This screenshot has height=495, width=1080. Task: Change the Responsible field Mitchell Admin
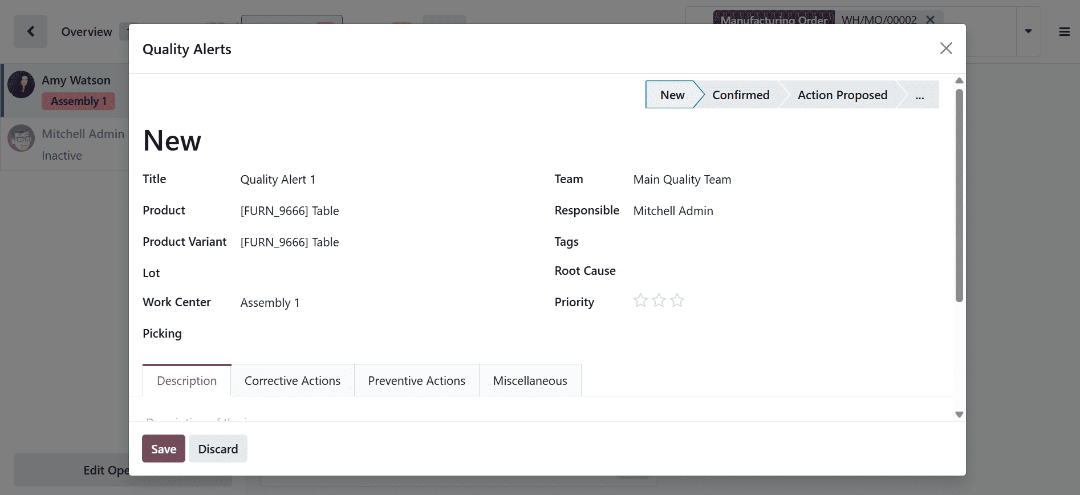[786, 211]
